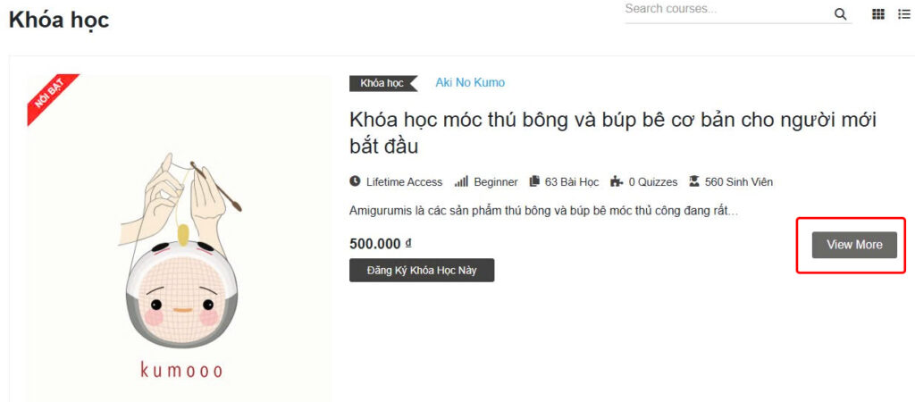The height and width of the screenshot is (402, 915).
Task: Click the large Khóa học page heading
Action: [x=59, y=20]
